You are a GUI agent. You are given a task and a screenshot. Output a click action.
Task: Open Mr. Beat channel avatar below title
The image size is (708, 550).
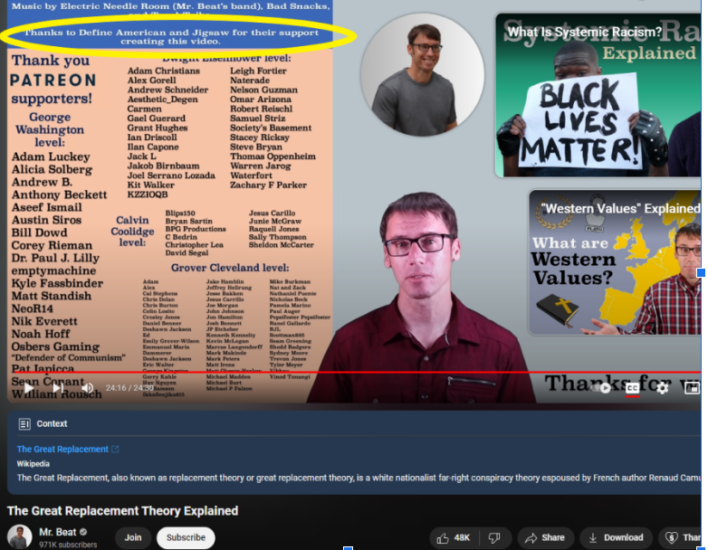click(x=19, y=536)
